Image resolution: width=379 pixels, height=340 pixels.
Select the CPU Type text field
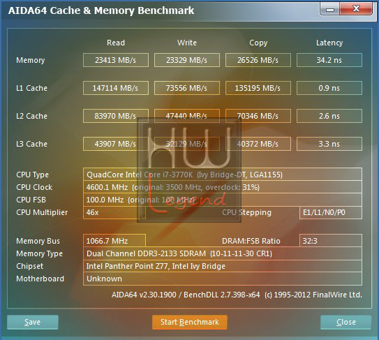coord(223,175)
